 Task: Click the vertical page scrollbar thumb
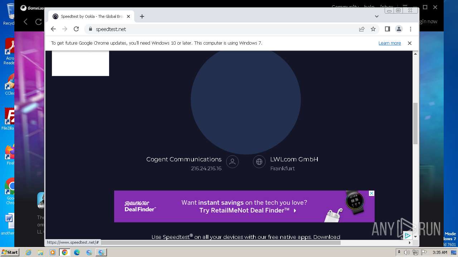[x=415, y=123]
